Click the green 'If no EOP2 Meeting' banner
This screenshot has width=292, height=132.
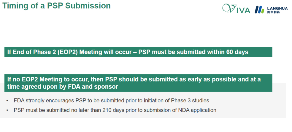coord(138,83)
